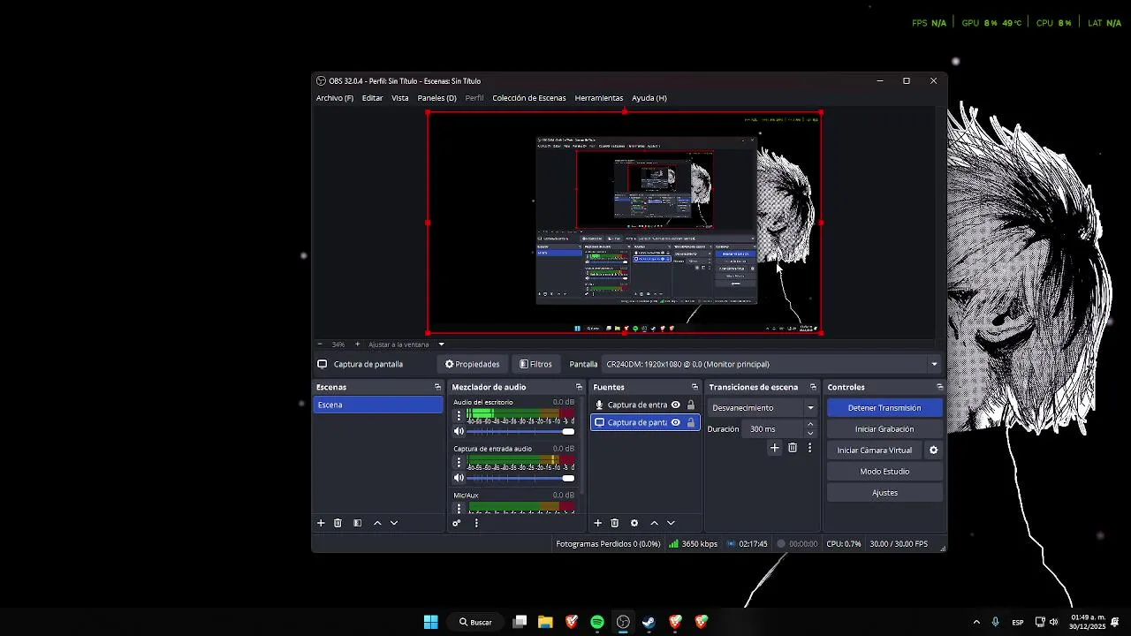Open the Herramientas menu

pyautogui.click(x=599, y=98)
